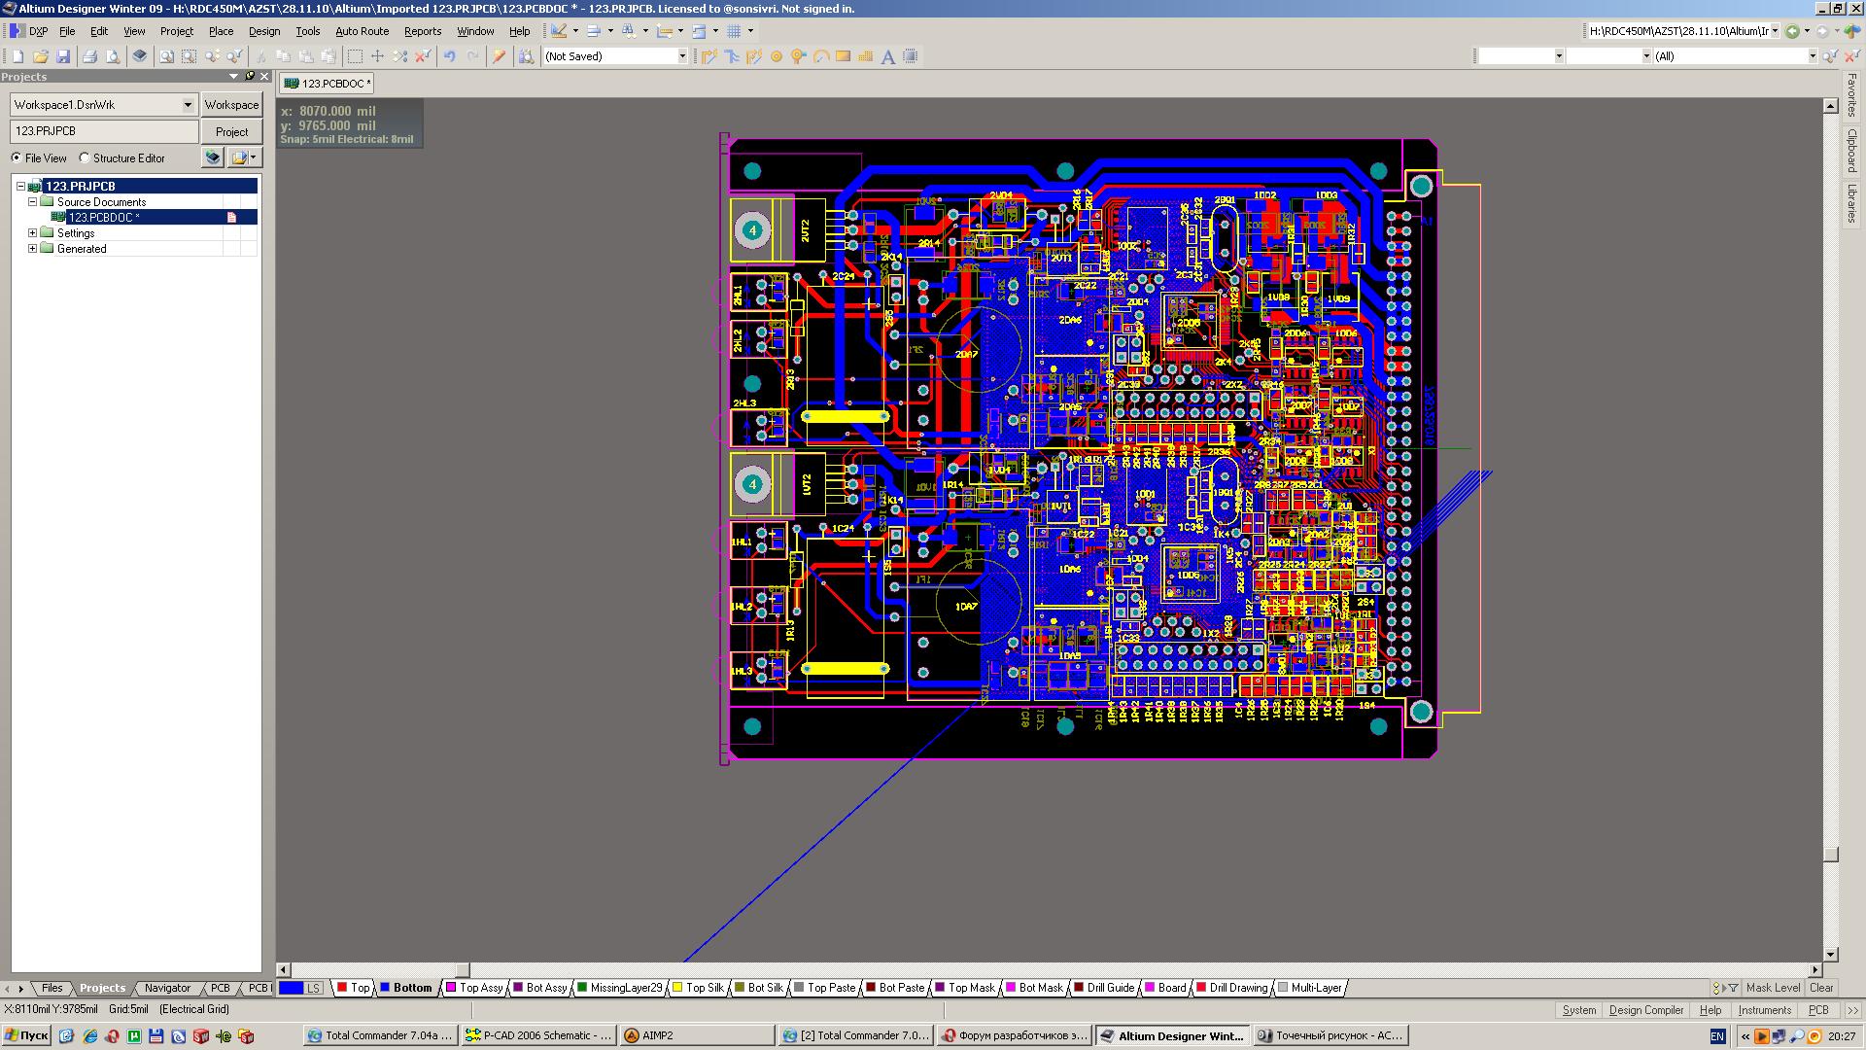Deselect all with the deselect icon
Screen dimensions: 1866x1050
399,56
